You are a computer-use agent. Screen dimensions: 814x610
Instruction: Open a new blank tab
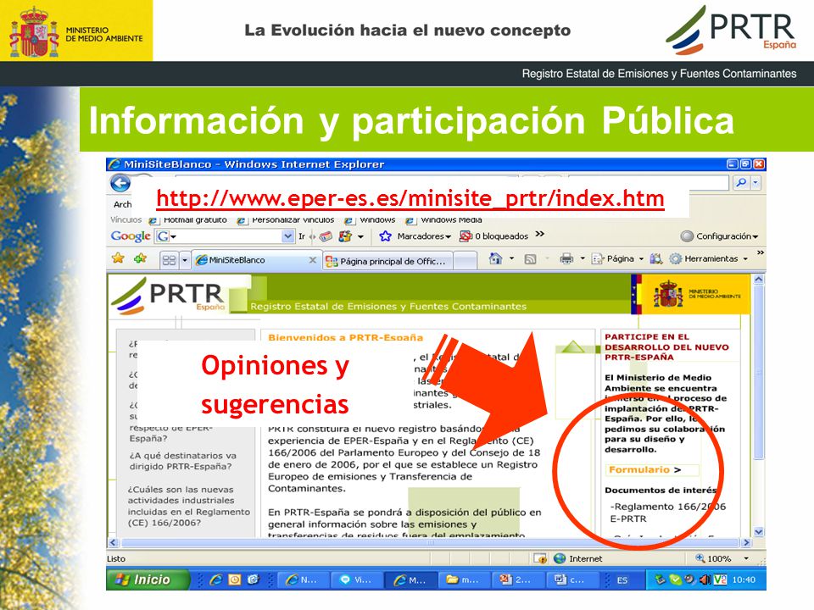(x=466, y=261)
